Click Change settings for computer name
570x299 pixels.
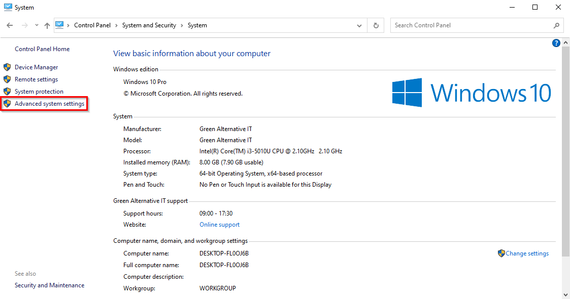(527, 253)
